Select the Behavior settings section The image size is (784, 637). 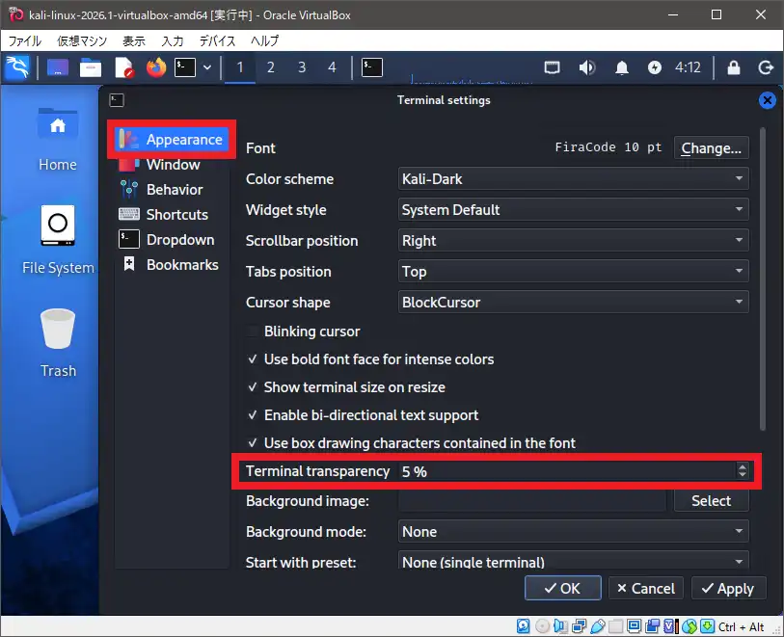click(174, 190)
